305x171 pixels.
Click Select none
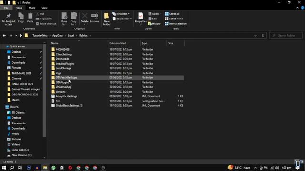point(173,19)
